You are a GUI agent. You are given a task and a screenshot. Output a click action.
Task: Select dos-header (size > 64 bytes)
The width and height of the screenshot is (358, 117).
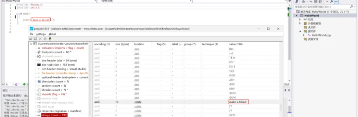59,60
